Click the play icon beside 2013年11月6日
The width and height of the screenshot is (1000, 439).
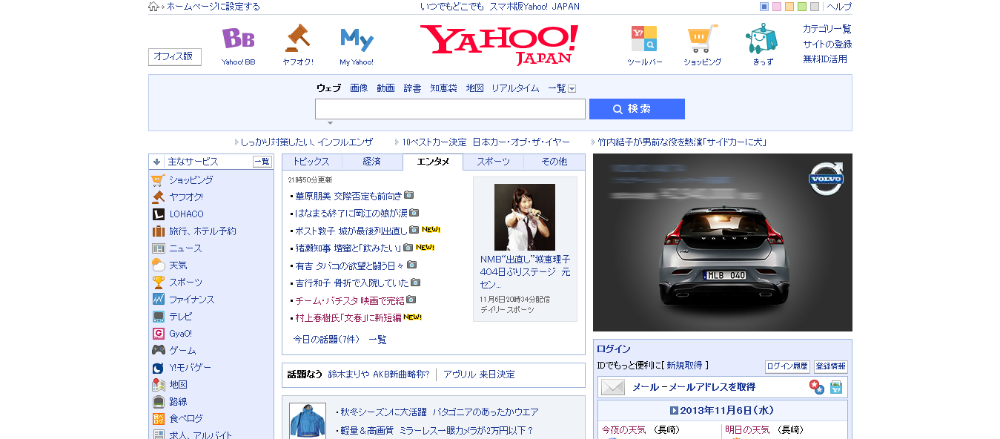click(675, 410)
